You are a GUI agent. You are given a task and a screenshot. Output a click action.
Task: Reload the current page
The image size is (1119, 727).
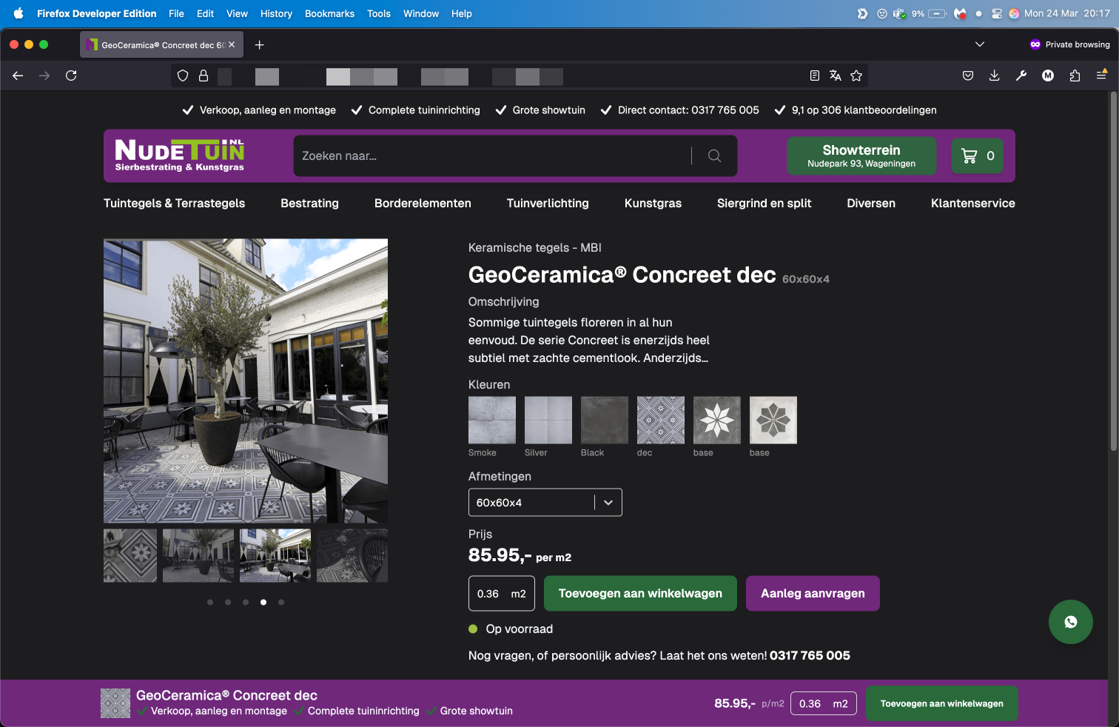tap(71, 76)
